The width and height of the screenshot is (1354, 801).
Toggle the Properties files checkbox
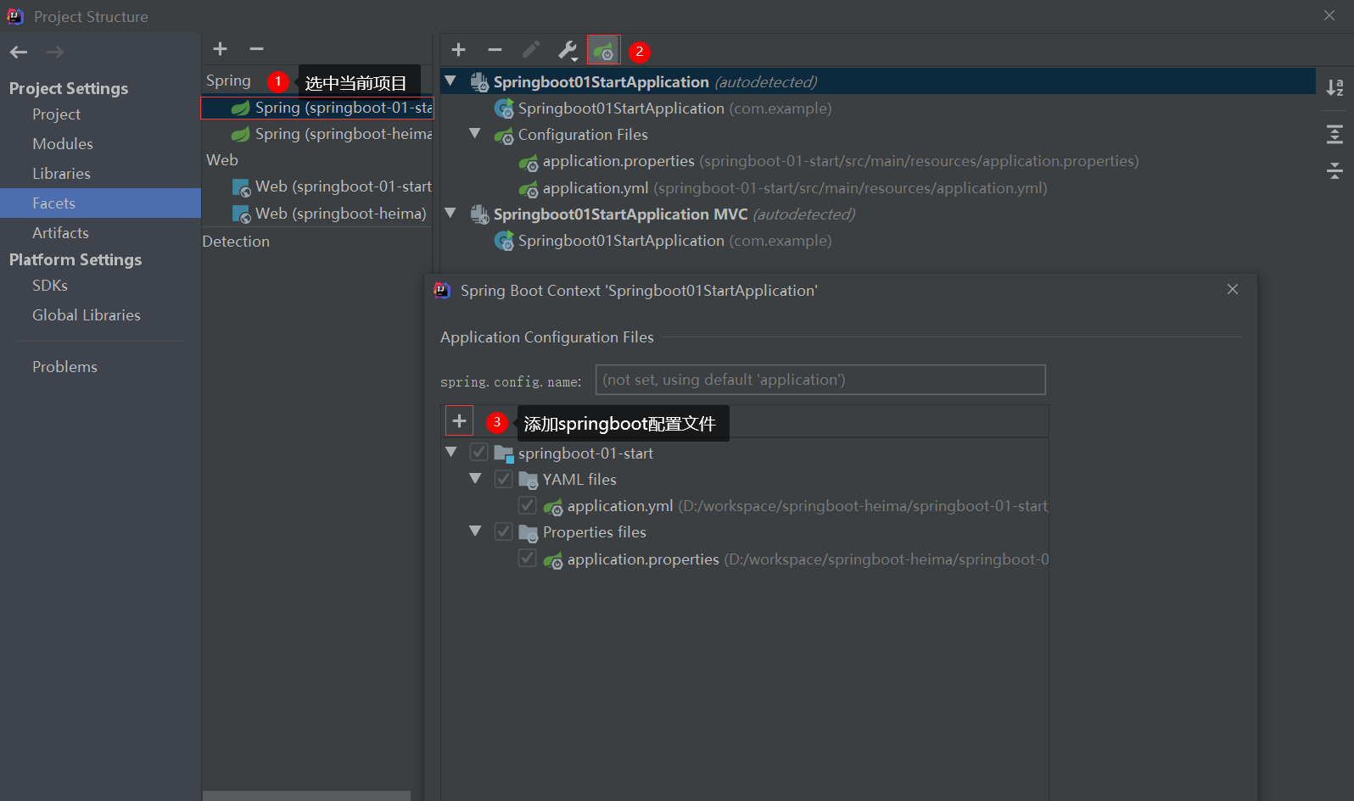(x=504, y=532)
